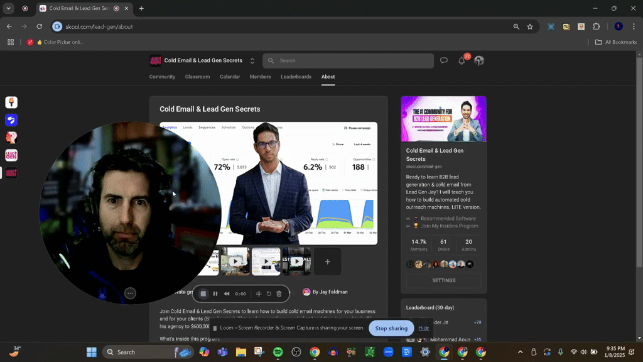Open the Recommended Software link
The width and height of the screenshot is (643, 362).
tap(448, 218)
